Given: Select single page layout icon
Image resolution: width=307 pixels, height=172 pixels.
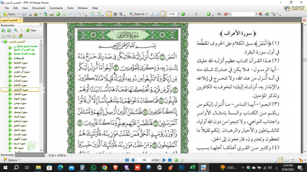Looking at the screenshot, I should (x=275, y=160).
